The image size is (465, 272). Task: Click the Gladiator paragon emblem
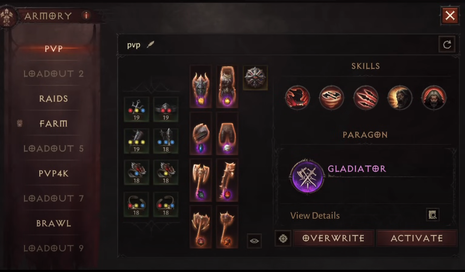tap(307, 176)
